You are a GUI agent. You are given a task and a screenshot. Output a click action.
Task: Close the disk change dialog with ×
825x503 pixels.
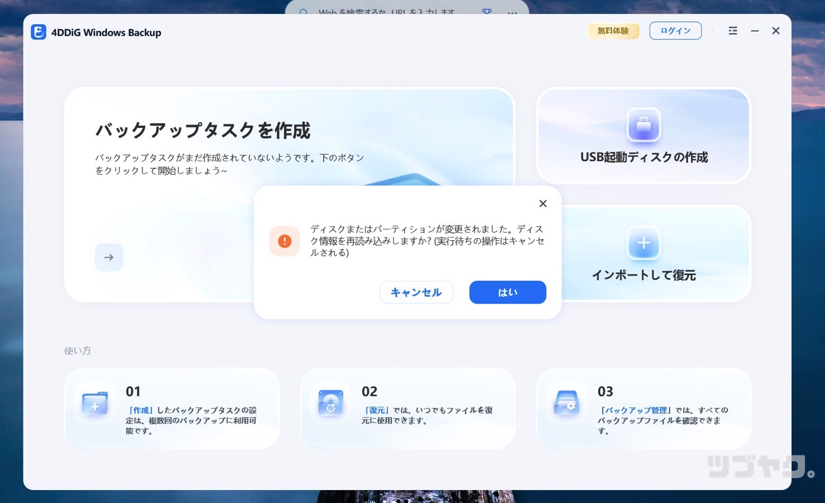(542, 203)
